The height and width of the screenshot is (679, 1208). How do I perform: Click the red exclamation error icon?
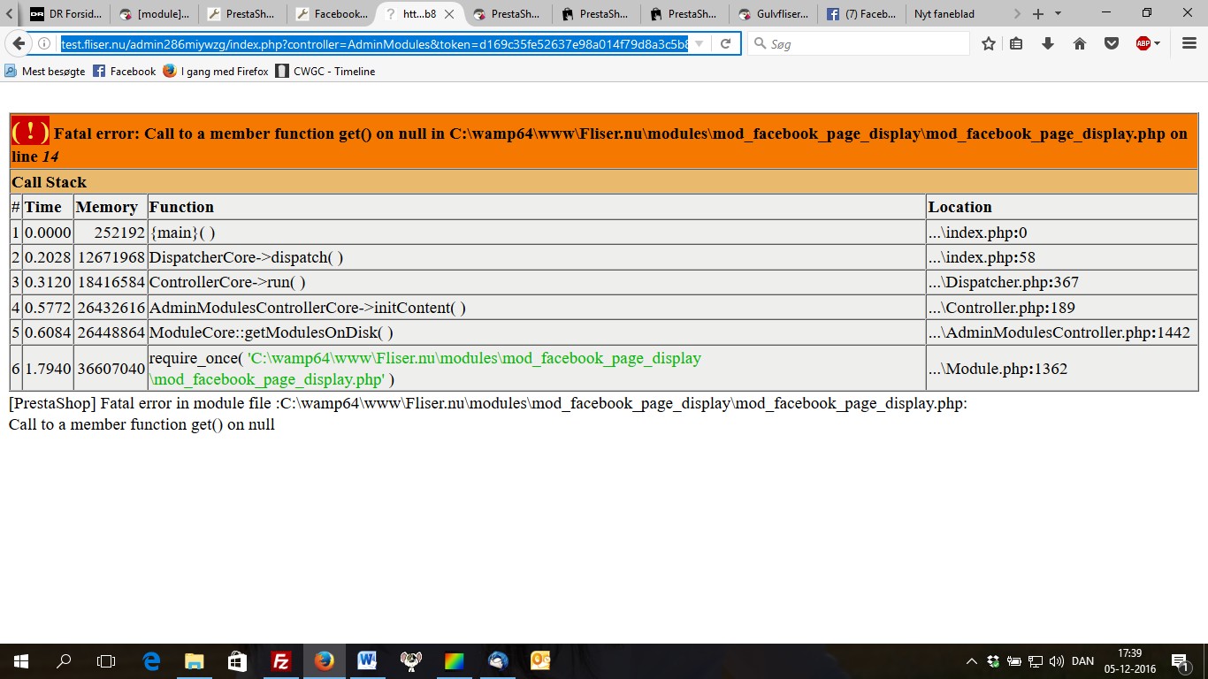(x=30, y=132)
